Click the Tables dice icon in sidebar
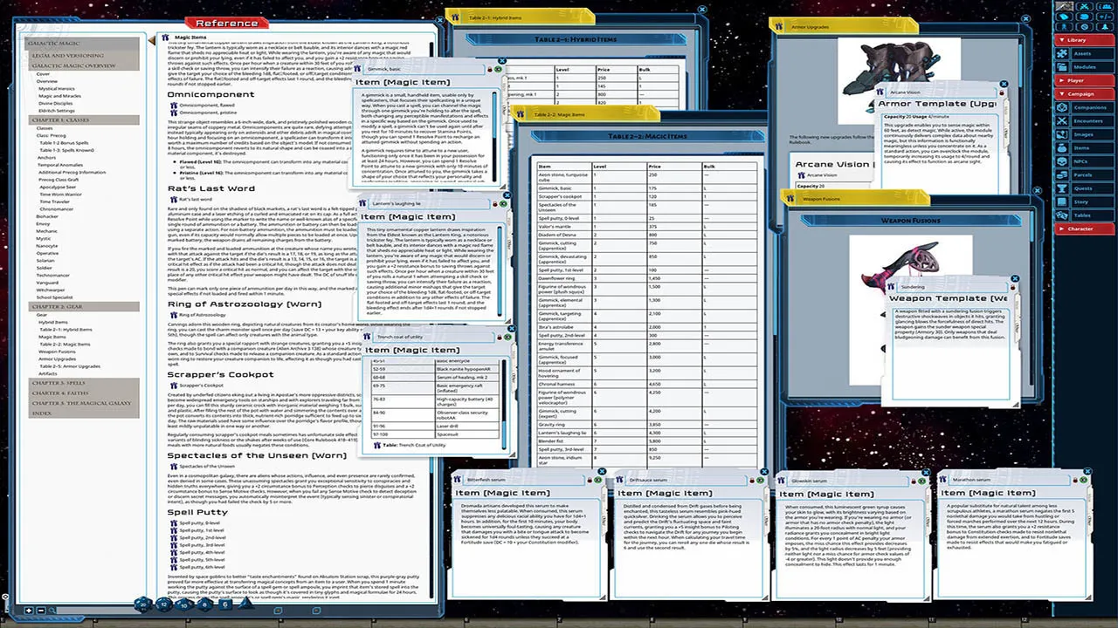 point(1063,215)
